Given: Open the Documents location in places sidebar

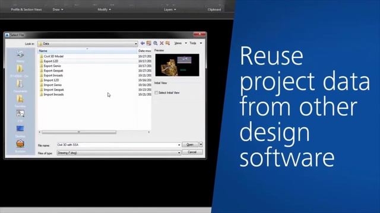Looking at the screenshot, I should (x=20, y=86).
